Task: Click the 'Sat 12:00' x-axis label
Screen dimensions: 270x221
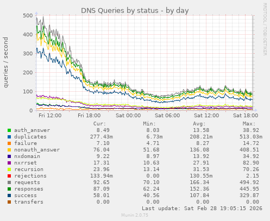Action: [x=206, y=116]
